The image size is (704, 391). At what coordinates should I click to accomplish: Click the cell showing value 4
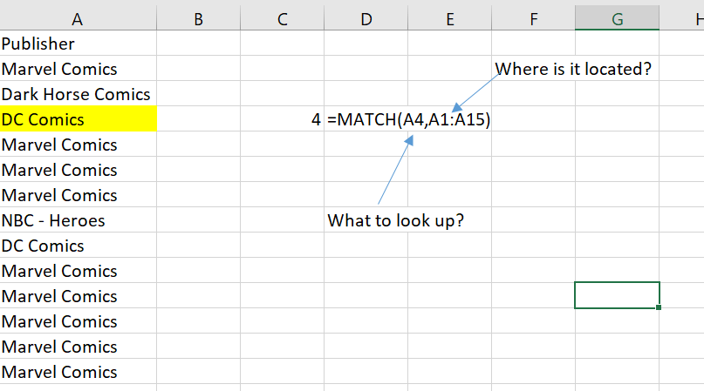(x=282, y=119)
